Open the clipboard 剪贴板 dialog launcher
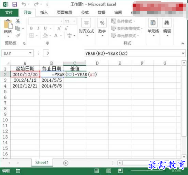Screen dimensions: 188x175 (x=24, y=43)
